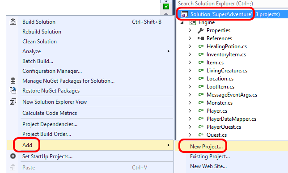Choose Rebuild Solution menu entry
Screen dimensions: 288x173
(x=90, y=32)
